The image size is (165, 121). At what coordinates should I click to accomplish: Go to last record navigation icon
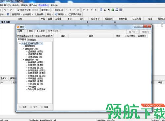click(x=78, y=10)
